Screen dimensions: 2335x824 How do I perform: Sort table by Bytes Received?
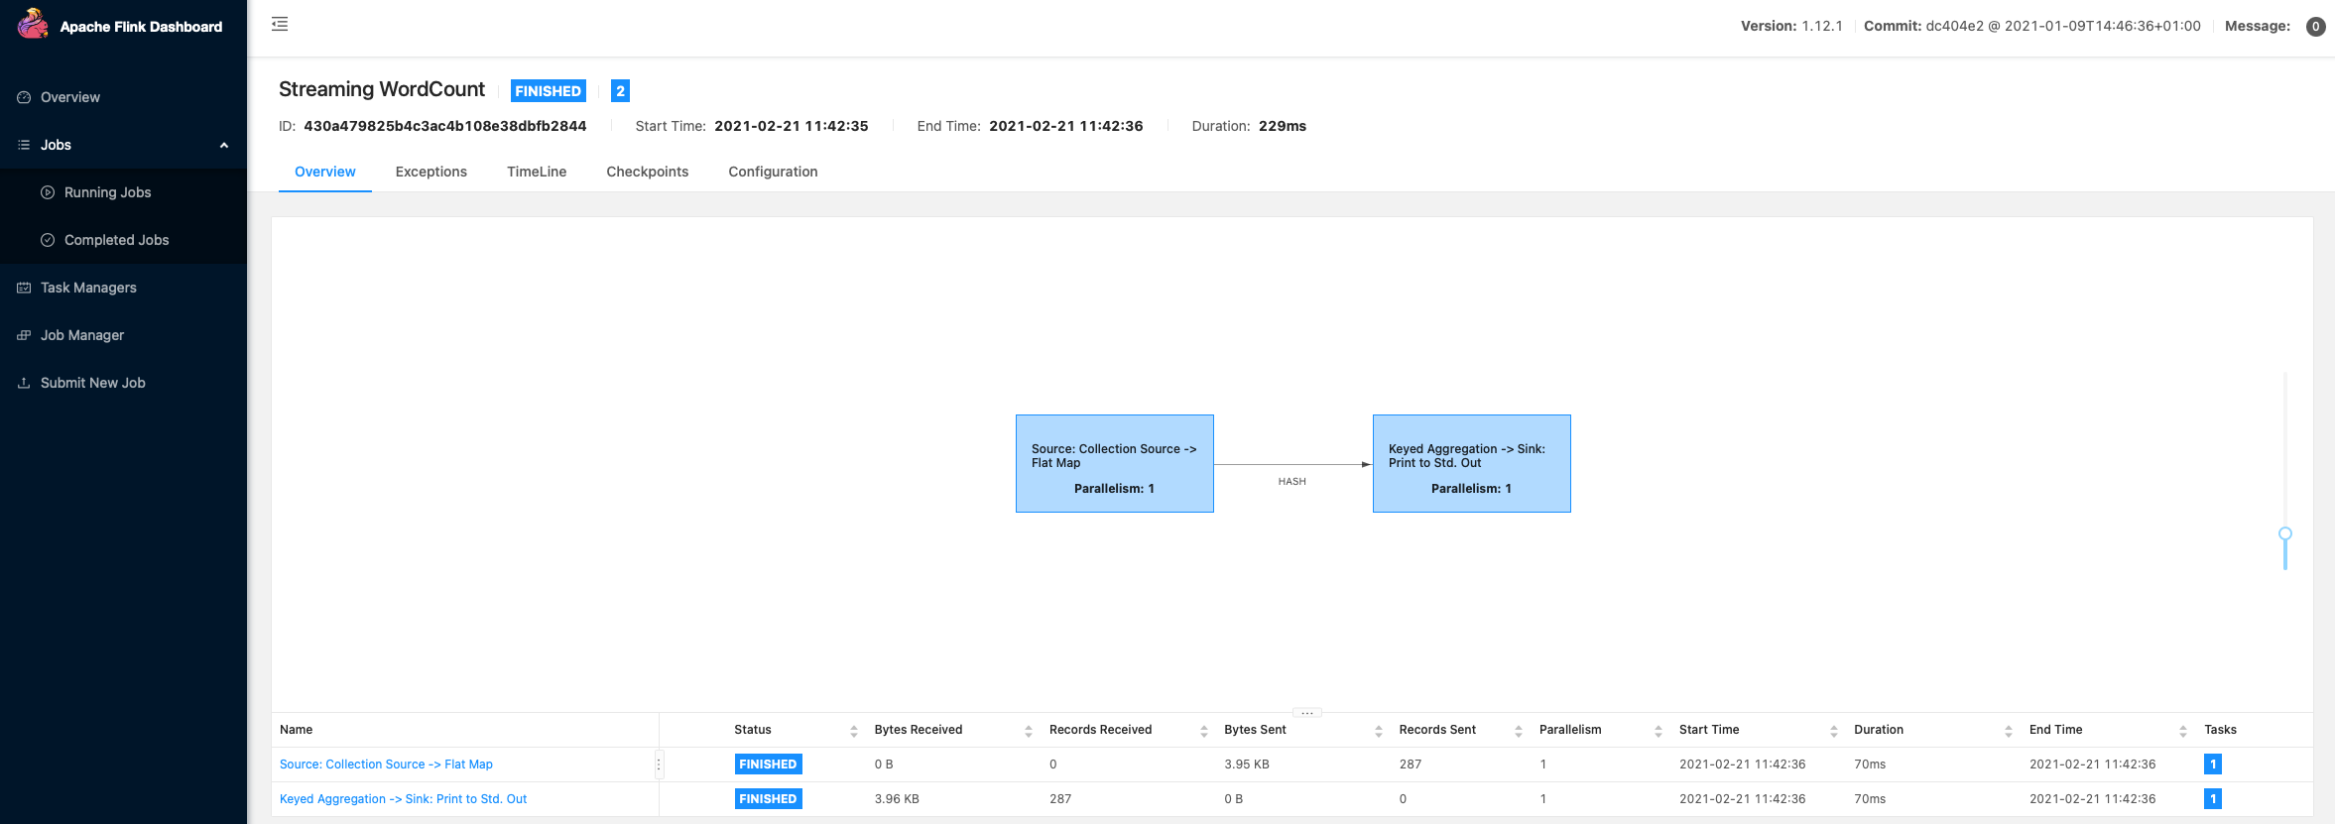[x=1028, y=731]
